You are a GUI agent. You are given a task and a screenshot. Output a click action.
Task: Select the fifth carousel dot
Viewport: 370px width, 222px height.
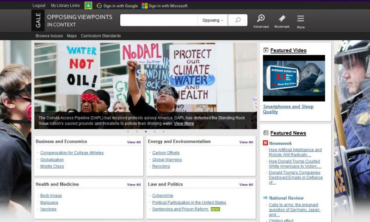[163, 132]
